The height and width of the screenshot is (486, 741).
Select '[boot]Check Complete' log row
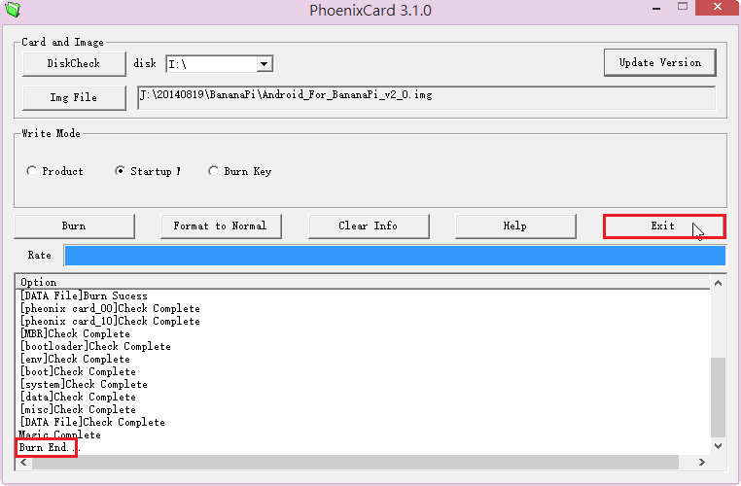click(78, 372)
